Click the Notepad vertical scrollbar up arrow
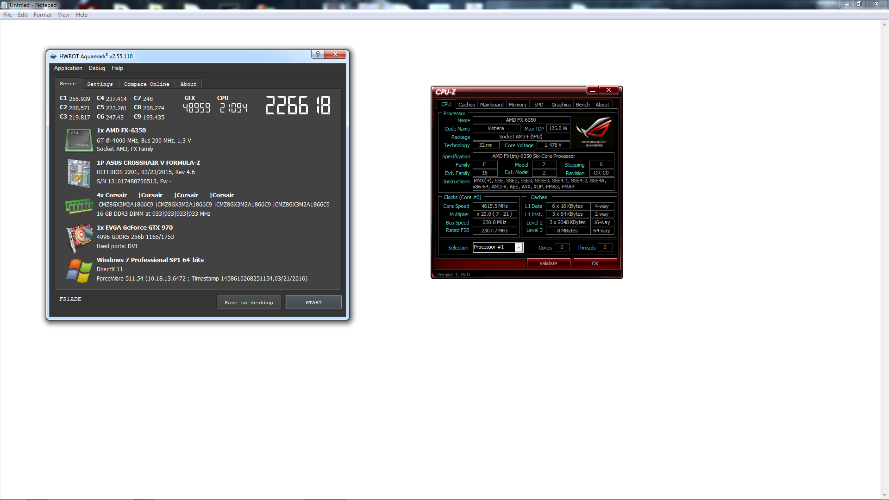889x500 pixels. click(x=884, y=25)
